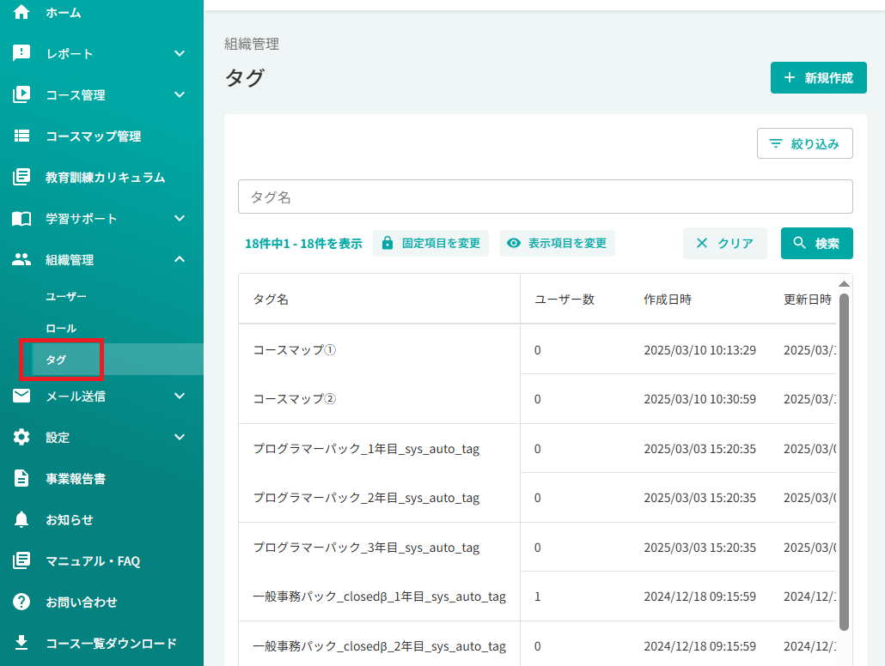Click 表示項目を変更 button
This screenshot has height=666, width=885.
click(557, 243)
